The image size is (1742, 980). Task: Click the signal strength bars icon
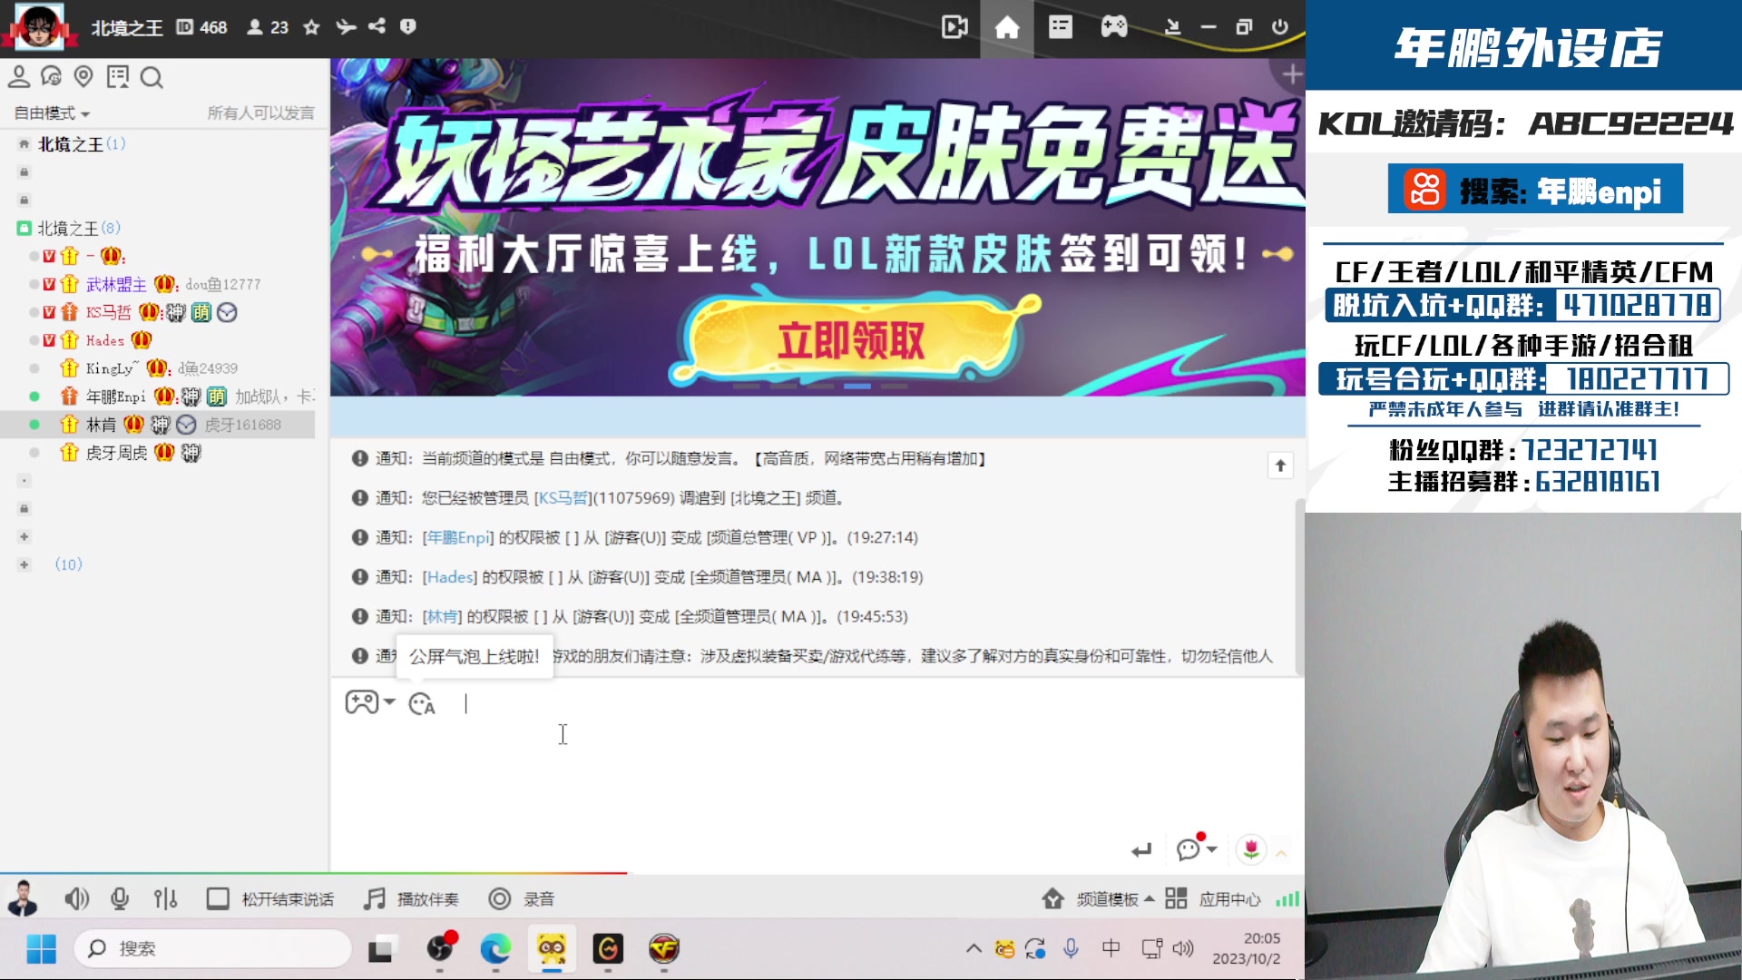click(x=1287, y=899)
